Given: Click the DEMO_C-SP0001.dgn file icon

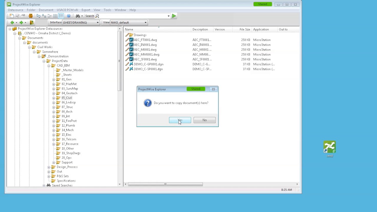Looking at the screenshot, I should pos(131,69).
